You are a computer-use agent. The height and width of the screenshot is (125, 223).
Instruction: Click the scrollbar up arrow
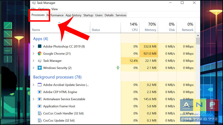point(198,36)
